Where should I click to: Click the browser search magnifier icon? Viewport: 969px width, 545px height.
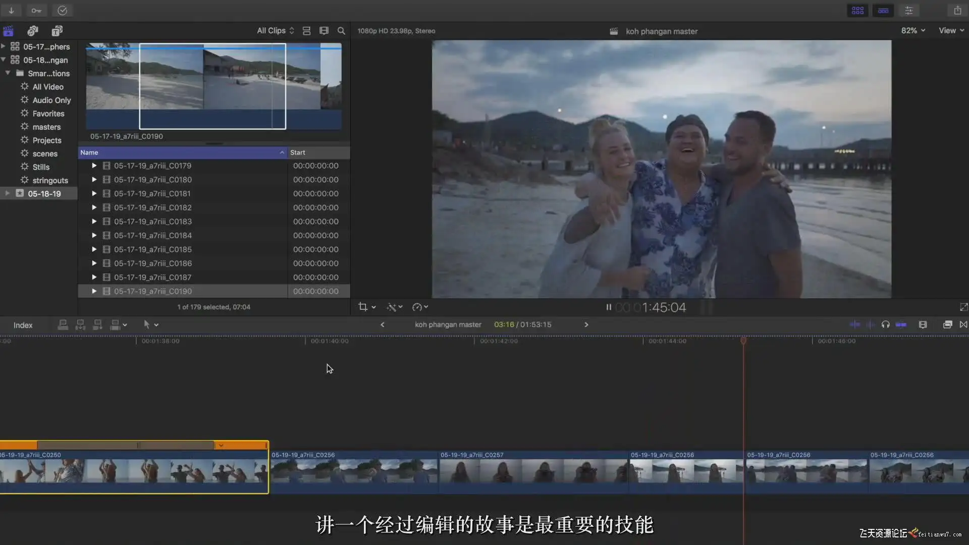[x=341, y=31]
